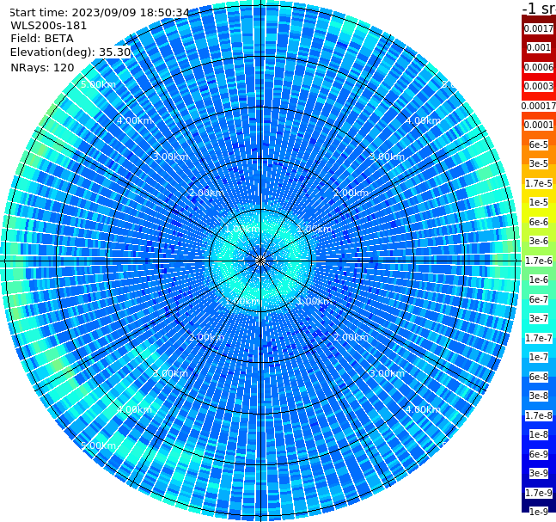556x522 pixels.
Task: Select the 3e-7 colorbar label
Action: pyautogui.click(x=539, y=318)
